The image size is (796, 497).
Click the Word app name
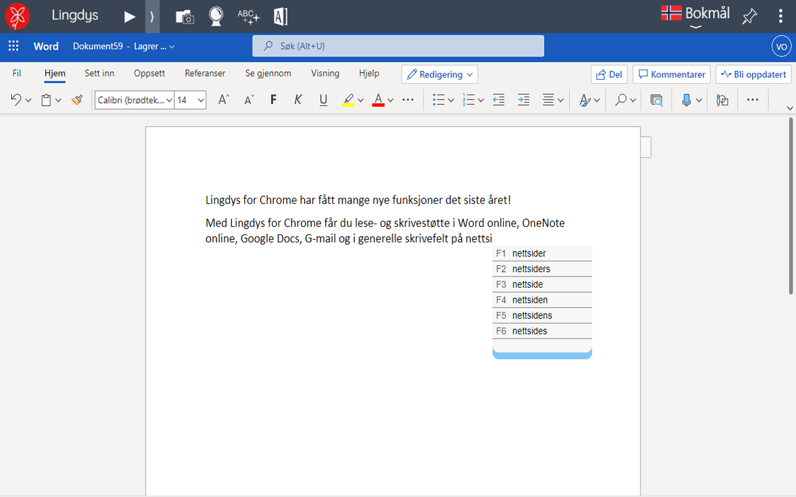point(46,46)
